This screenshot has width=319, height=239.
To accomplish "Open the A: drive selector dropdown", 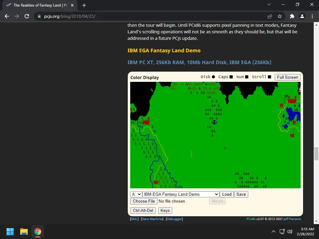I will click(136, 194).
